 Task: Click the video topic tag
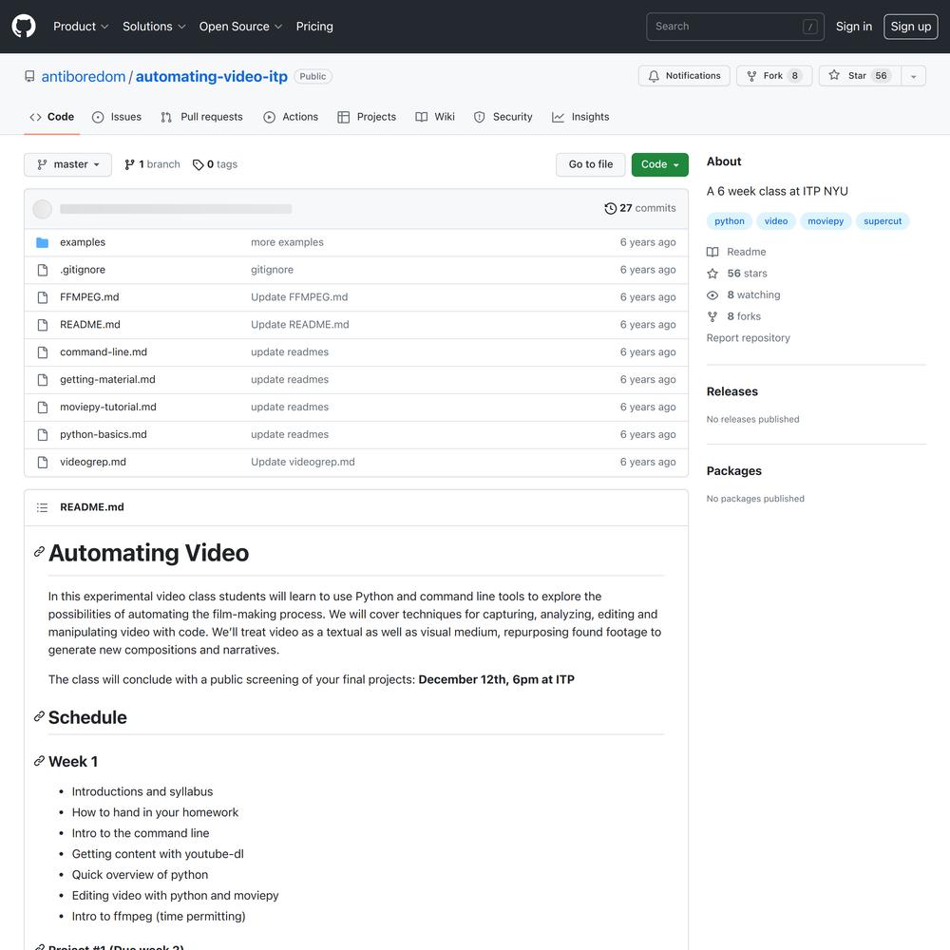(x=775, y=221)
